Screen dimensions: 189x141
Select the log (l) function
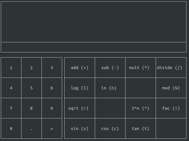coord(80,88)
